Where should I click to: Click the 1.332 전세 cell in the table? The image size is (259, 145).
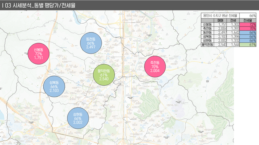point(233,40)
